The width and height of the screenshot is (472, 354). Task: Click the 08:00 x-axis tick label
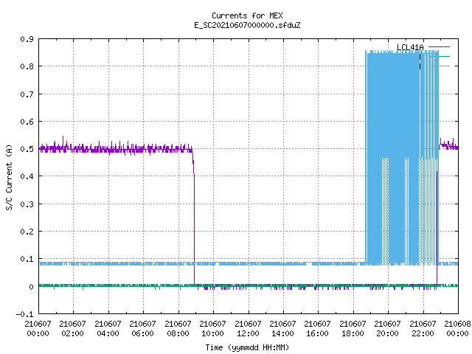(x=178, y=333)
